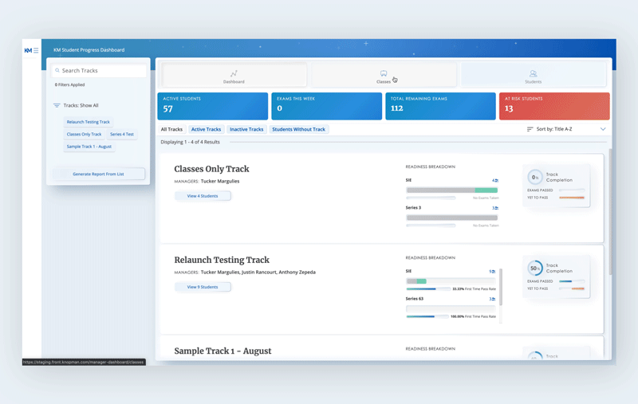
Task: Expand the Sort by: Title A-Z dropdown
Action: click(x=565, y=129)
